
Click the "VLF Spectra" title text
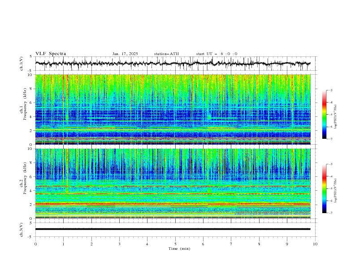pyautogui.click(x=51, y=54)
